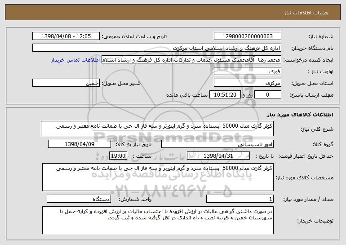This screenshot has width=346, height=245.
Task: Click the public announcement date field 1398/04/08 - 12:05
Action: click(66, 36)
